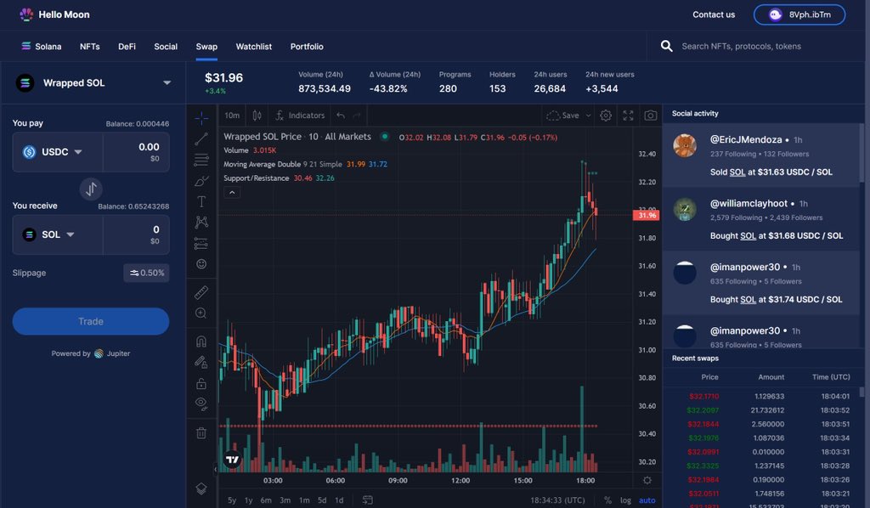Open the Solana tab
Viewport: 870px width, 508px height.
pyautogui.click(x=42, y=47)
